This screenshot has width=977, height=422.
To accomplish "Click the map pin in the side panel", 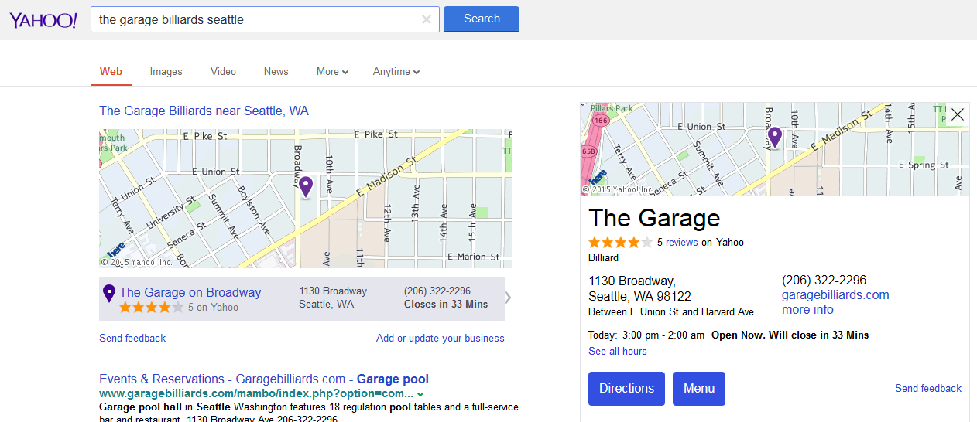I will (775, 138).
